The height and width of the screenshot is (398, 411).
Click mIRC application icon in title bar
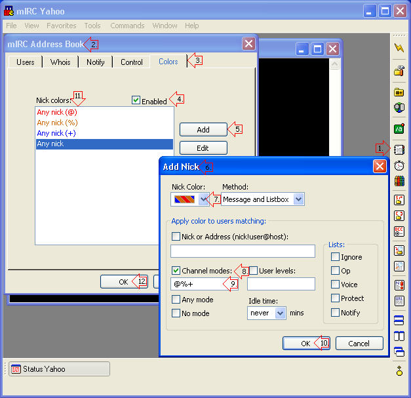(9, 11)
